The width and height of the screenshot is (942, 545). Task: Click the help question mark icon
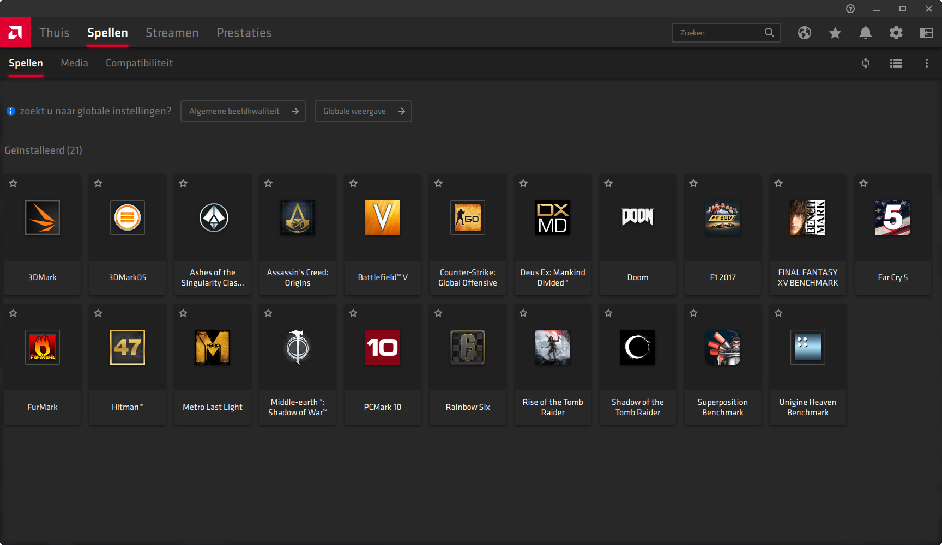click(x=850, y=9)
